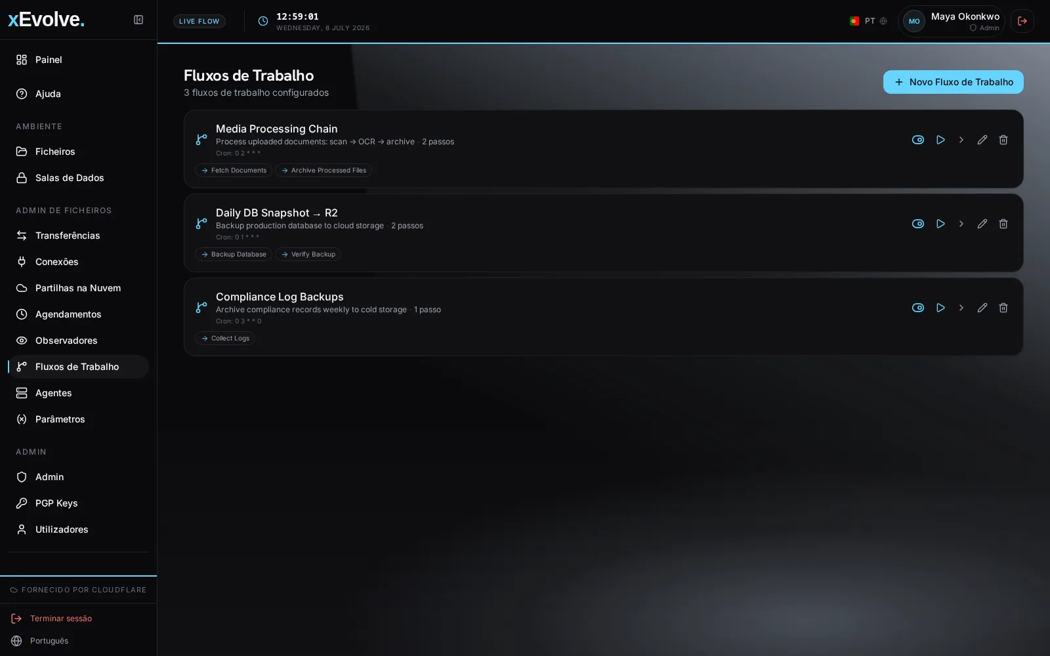The width and height of the screenshot is (1050, 656).
Task: Run Media Processing Chain workflow
Action: [x=940, y=140]
